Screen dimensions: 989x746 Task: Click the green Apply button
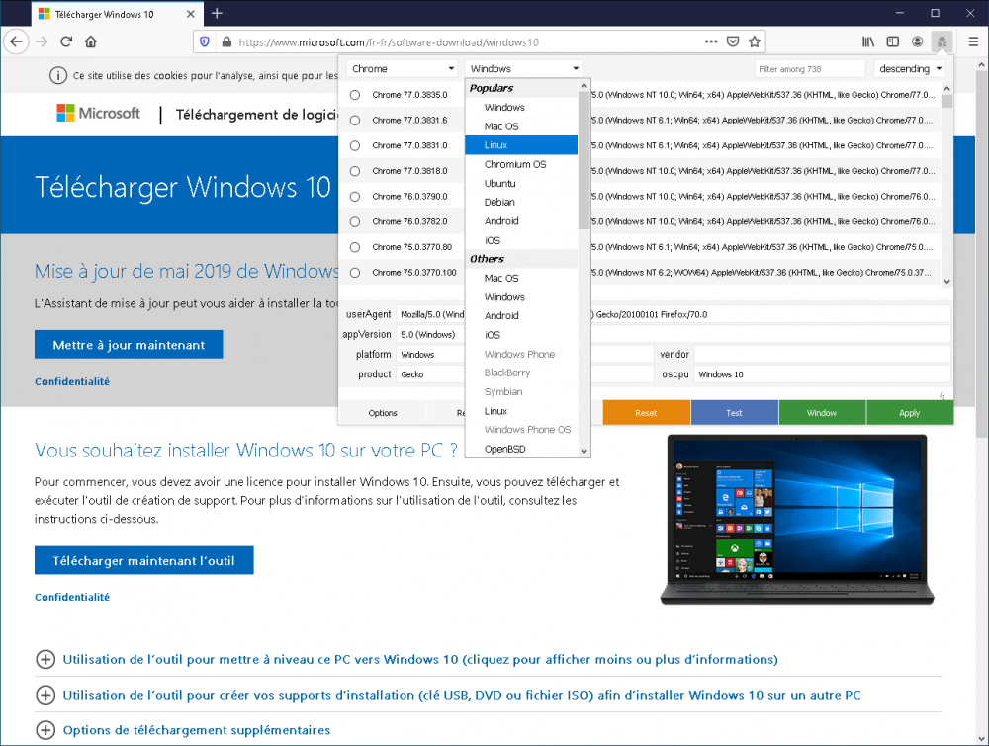pyautogui.click(x=910, y=413)
